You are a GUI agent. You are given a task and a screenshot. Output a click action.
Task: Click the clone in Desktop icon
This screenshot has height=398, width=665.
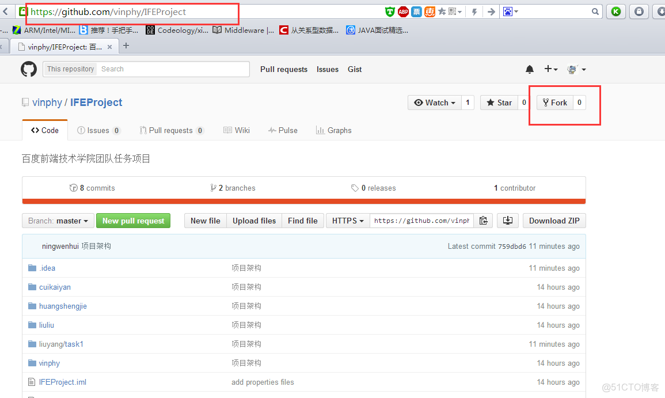[x=508, y=221]
